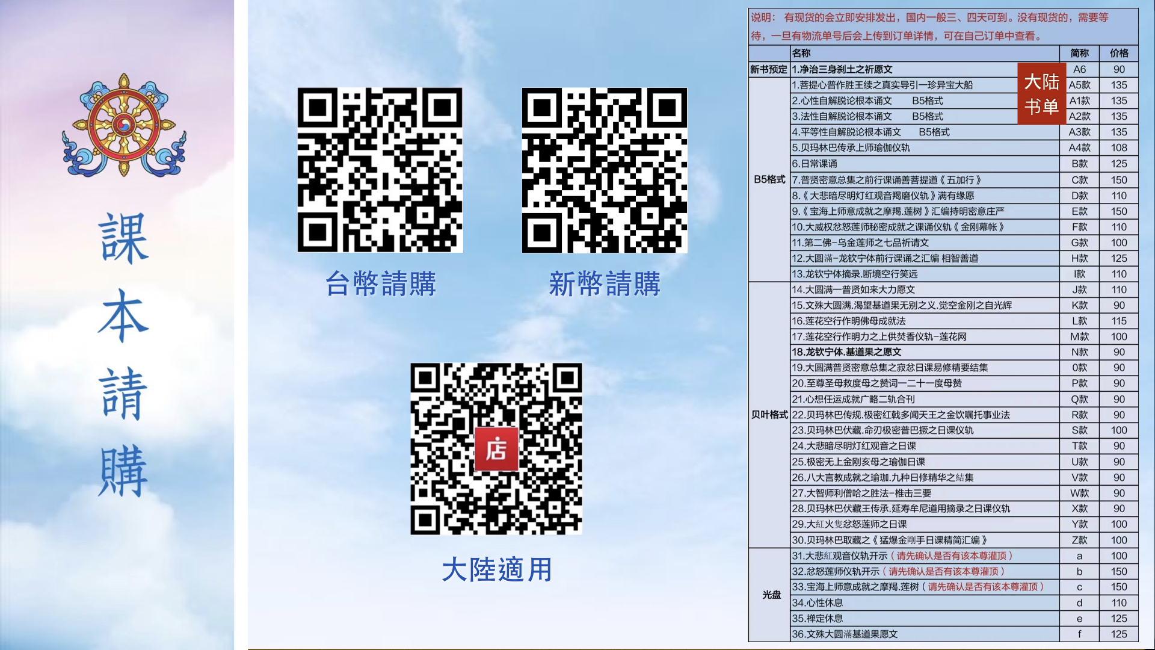Click the red 店 logo in QR code
Viewport: 1155px width, 650px height.
tap(496, 449)
